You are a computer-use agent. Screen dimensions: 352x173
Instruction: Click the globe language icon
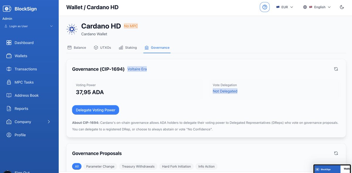(x=305, y=7)
